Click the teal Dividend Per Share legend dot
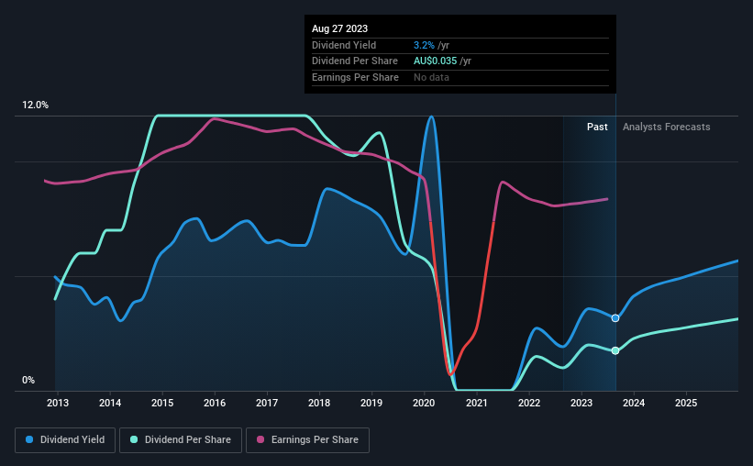The image size is (753, 466). pyautogui.click(x=134, y=439)
